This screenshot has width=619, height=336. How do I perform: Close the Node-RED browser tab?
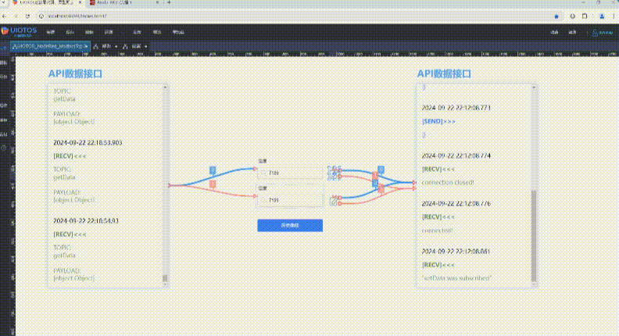[x=157, y=3]
